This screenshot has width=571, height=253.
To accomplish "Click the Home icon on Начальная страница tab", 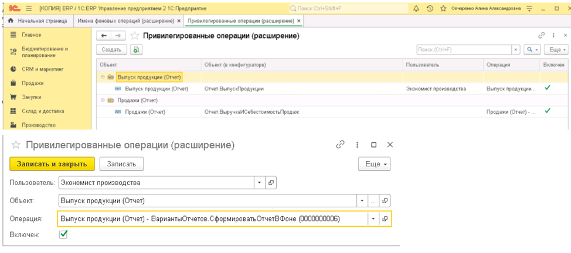I will click(x=11, y=20).
